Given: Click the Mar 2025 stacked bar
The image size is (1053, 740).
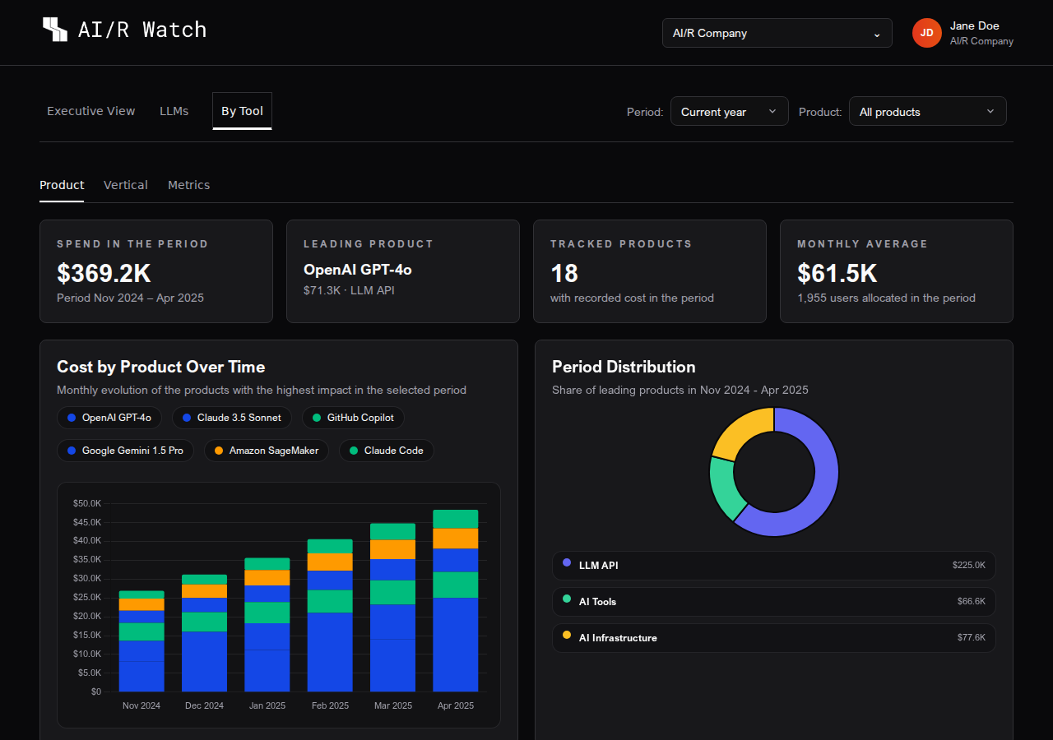Looking at the screenshot, I should point(392,608).
